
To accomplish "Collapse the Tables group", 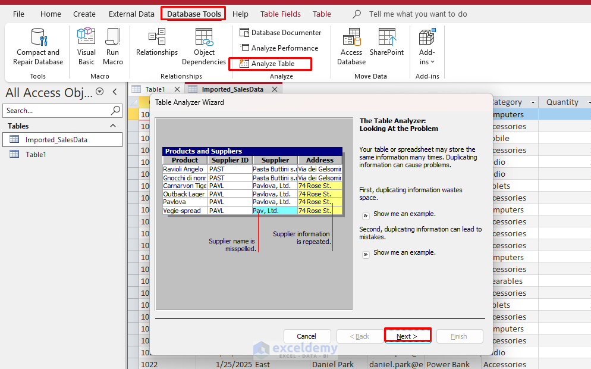I will 113,126.
